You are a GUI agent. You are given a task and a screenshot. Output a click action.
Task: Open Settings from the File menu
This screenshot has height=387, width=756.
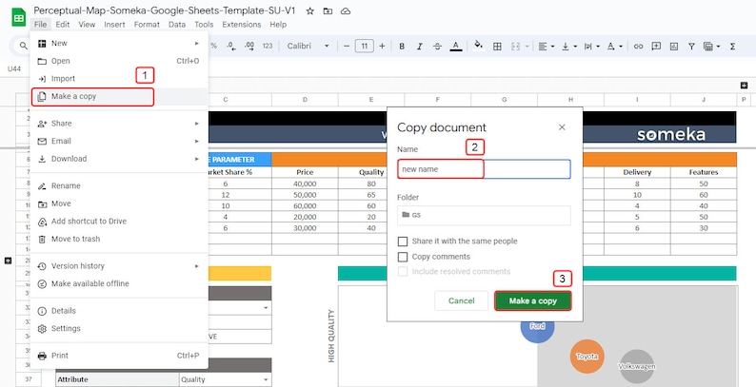point(119,328)
